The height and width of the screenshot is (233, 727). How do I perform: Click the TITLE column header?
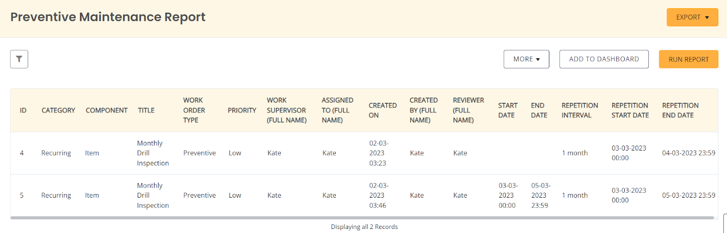146,110
